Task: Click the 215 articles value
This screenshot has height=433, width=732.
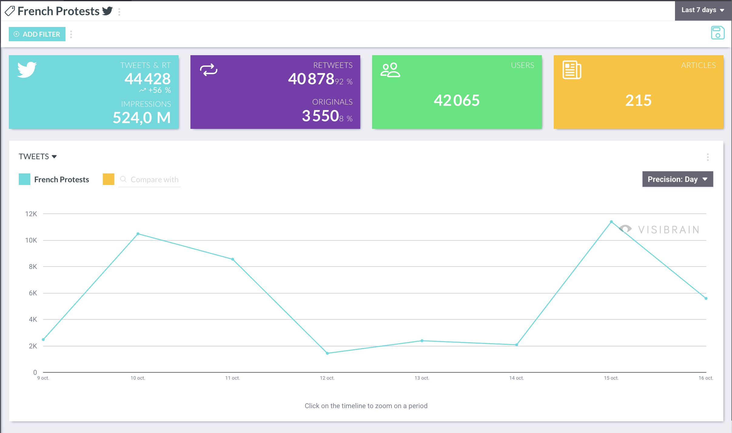Action: (638, 100)
